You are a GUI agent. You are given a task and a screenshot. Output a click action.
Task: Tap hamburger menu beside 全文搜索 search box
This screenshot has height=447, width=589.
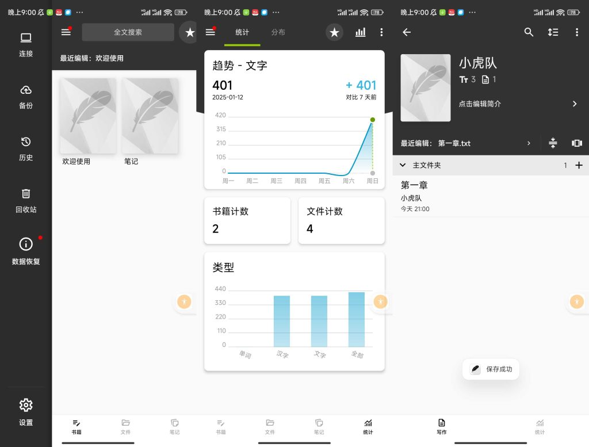coord(66,32)
